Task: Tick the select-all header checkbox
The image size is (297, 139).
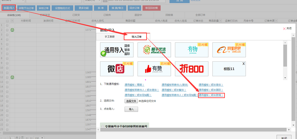Action: click(x=7, y=21)
